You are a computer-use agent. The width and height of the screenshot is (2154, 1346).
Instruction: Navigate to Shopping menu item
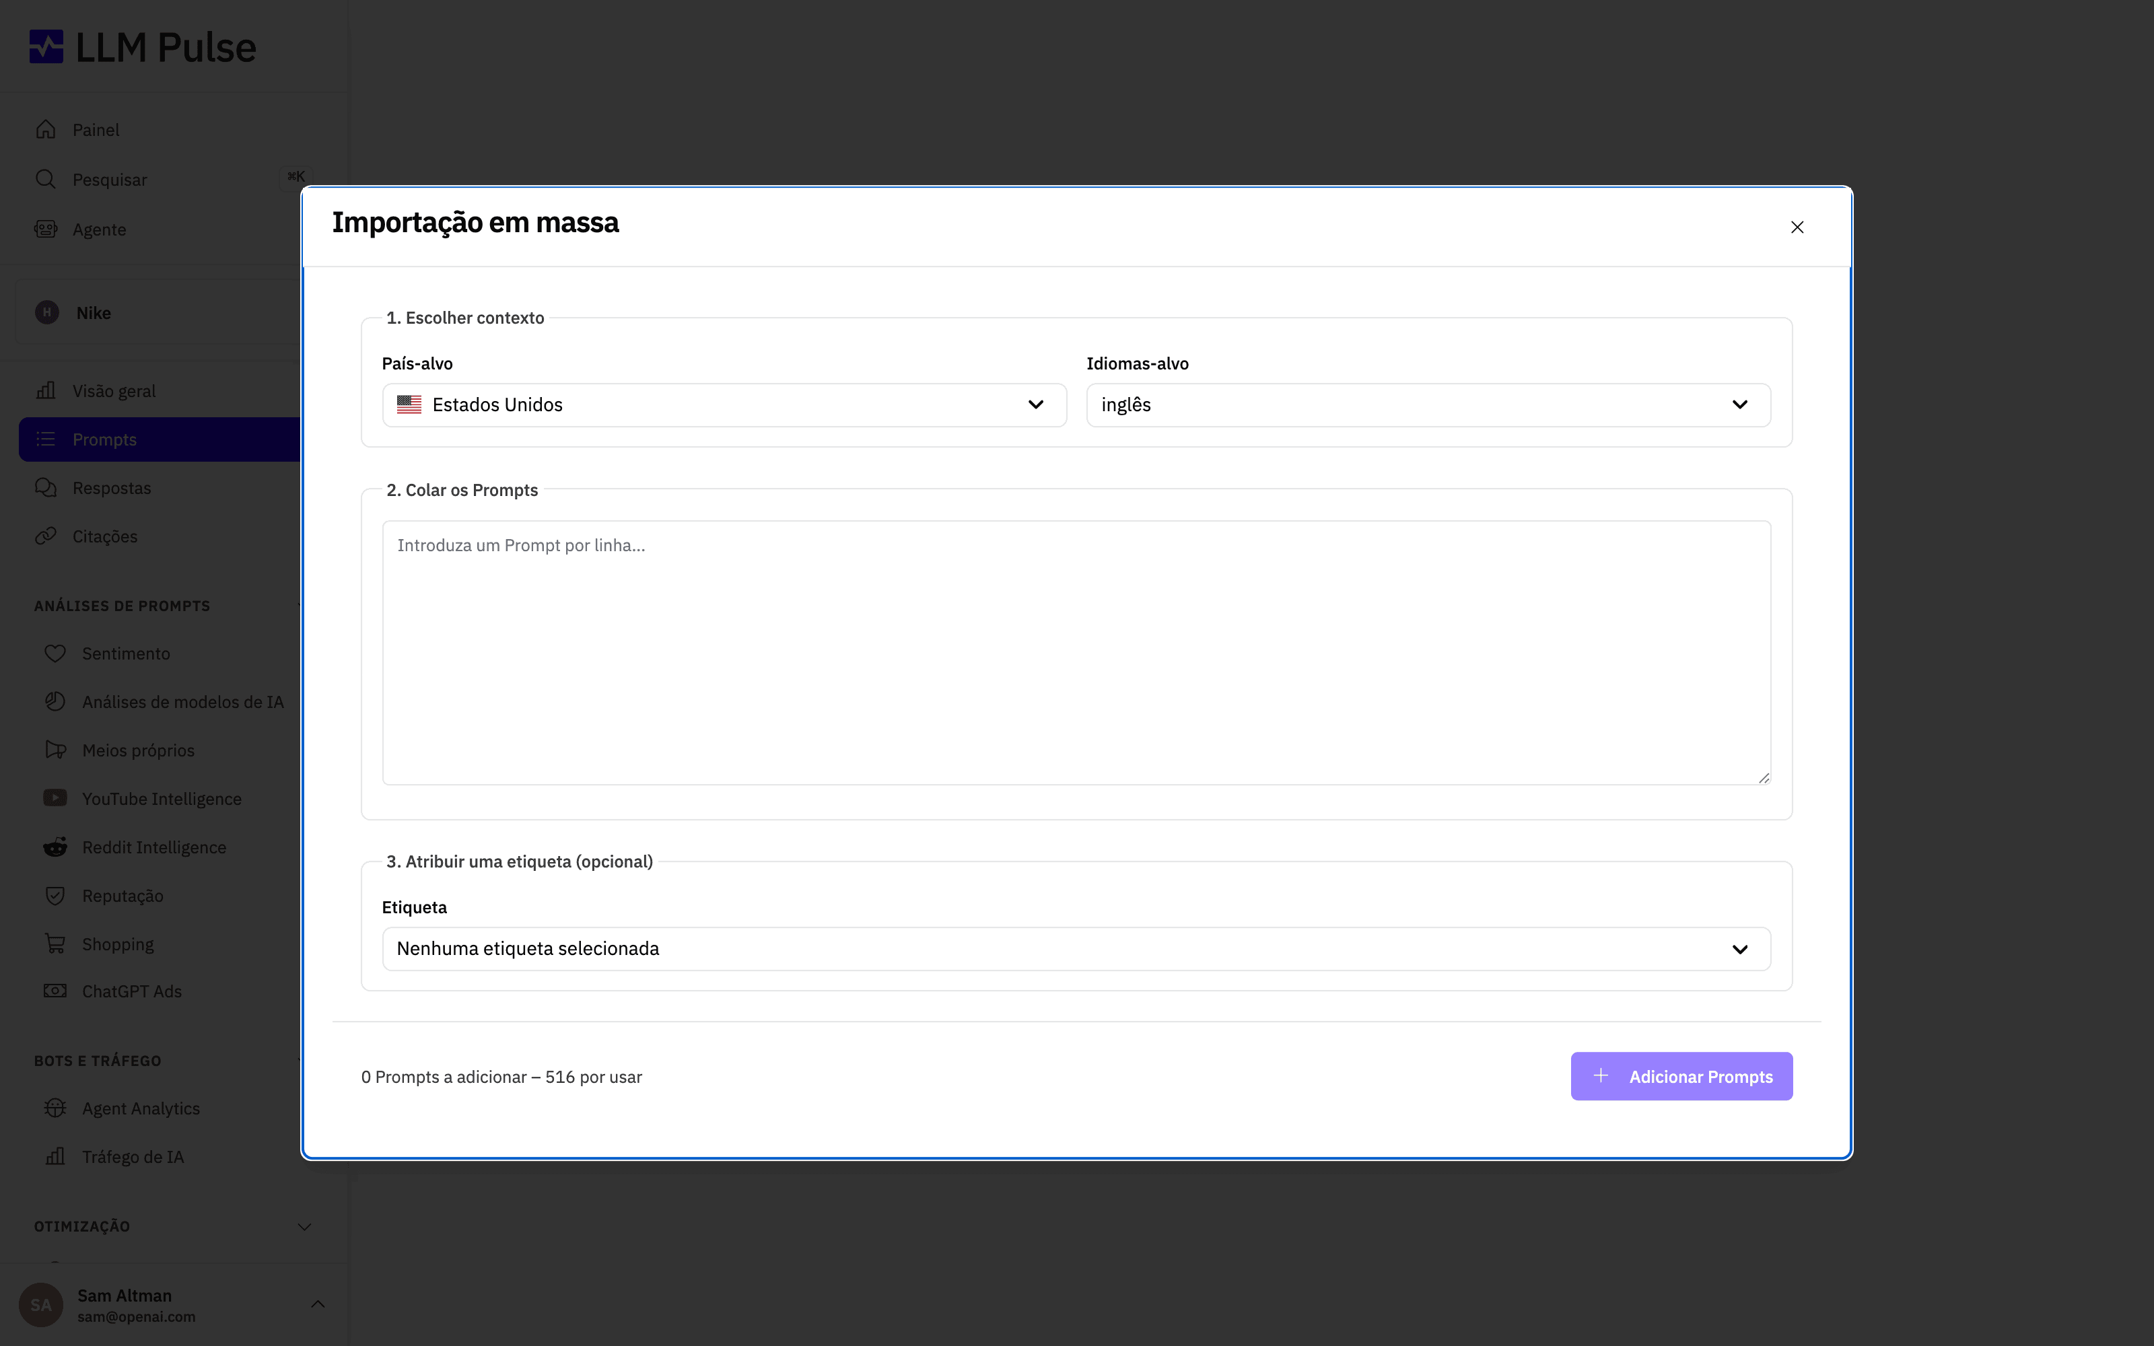click(x=118, y=944)
